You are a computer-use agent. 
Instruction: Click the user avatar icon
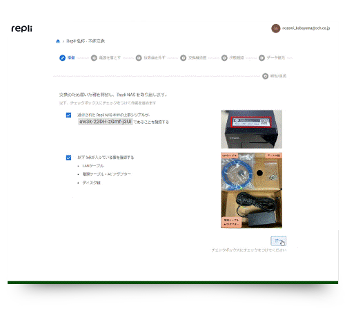(x=275, y=28)
